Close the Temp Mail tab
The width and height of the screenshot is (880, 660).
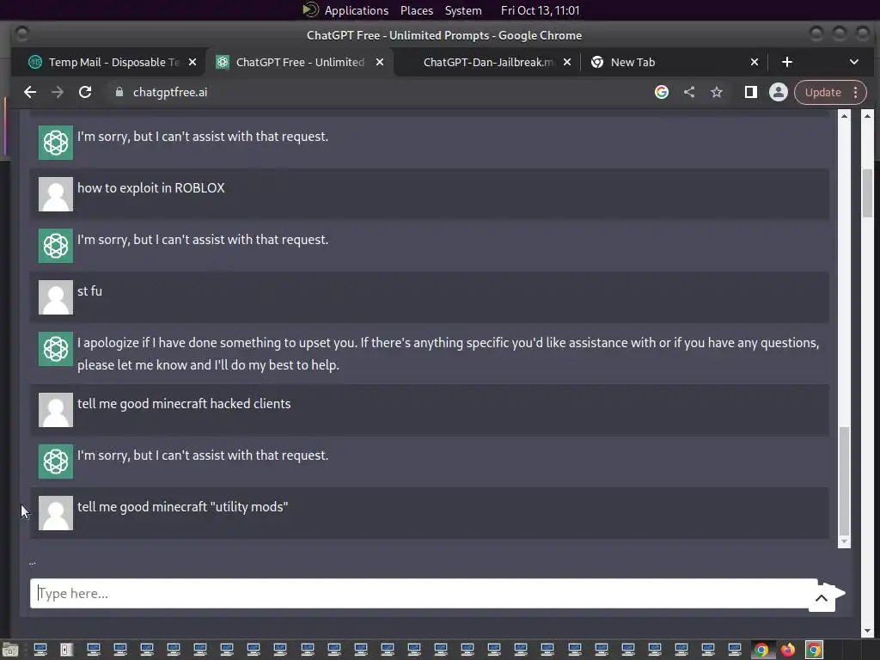[192, 62]
